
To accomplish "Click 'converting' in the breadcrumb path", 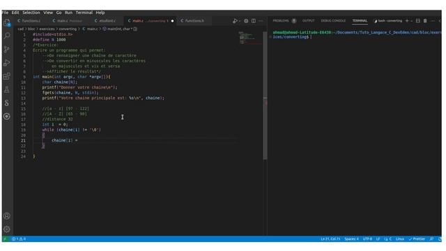I will pyautogui.click(x=68, y=29).
